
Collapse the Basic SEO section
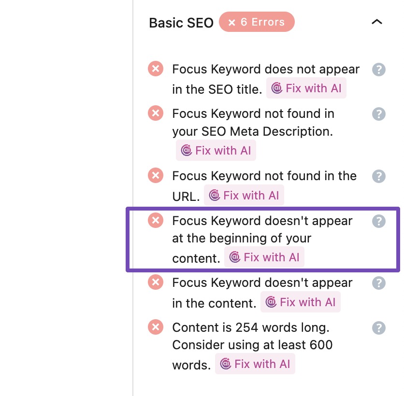click(x=377, y=22)
